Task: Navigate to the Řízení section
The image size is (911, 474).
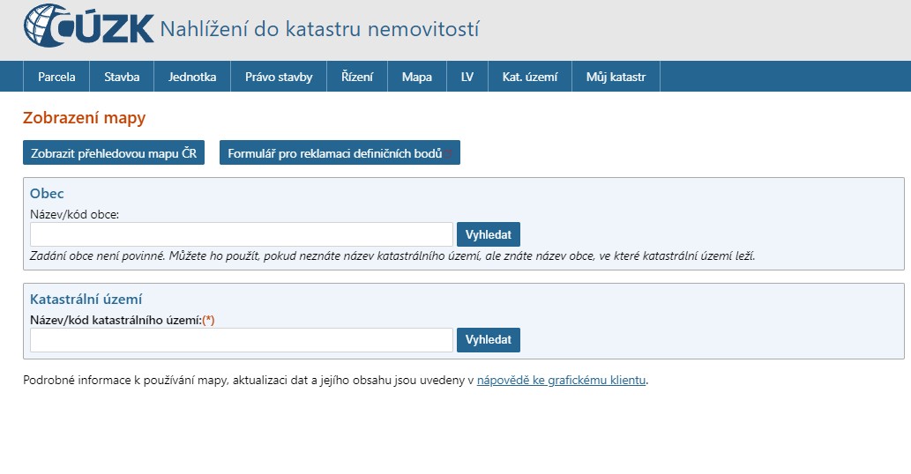Action: point(357,77)
